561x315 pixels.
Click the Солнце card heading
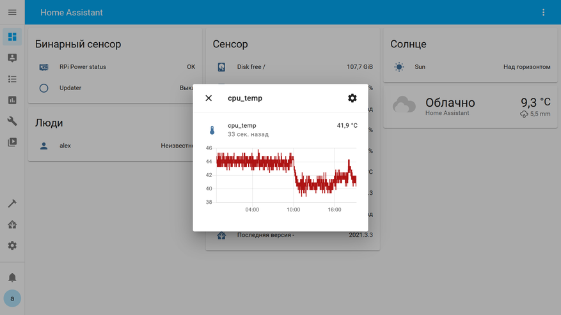coord(408,44)
